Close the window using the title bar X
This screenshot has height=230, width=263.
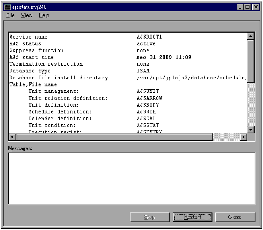click(255, 7)
